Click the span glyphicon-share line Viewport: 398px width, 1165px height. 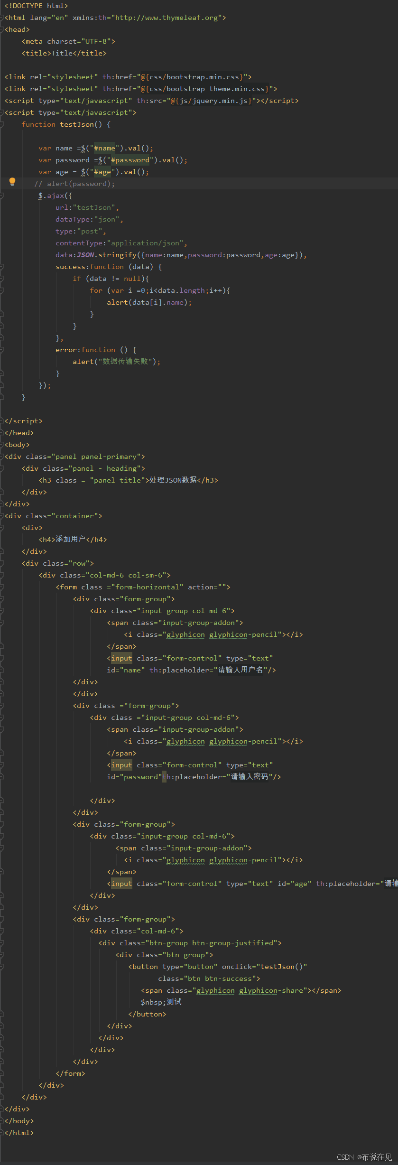(241, 990)
